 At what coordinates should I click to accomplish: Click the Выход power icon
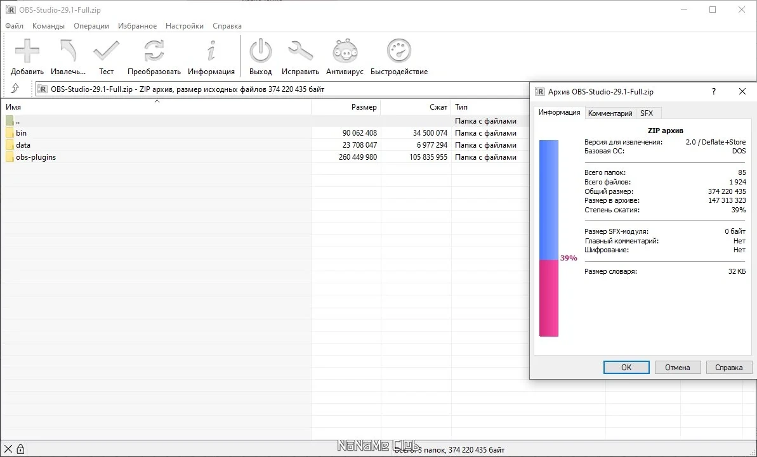coord(261,51)
